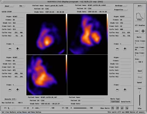Select second Show Movie layout icon

coord(118,108)
